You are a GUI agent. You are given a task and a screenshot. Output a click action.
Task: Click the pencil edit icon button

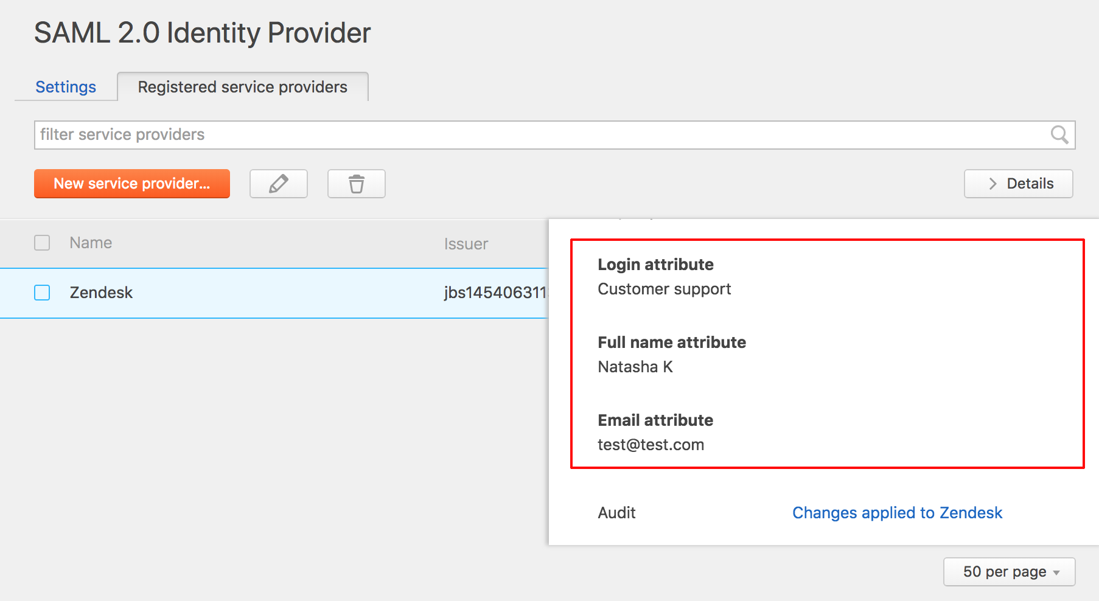tap(279, 184)
